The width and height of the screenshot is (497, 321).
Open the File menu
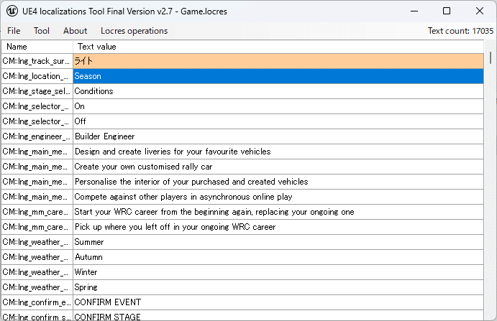tap(14, 31)
